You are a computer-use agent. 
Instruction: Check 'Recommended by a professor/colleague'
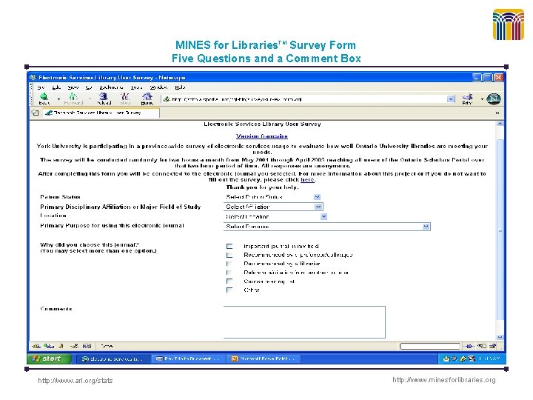229,255
